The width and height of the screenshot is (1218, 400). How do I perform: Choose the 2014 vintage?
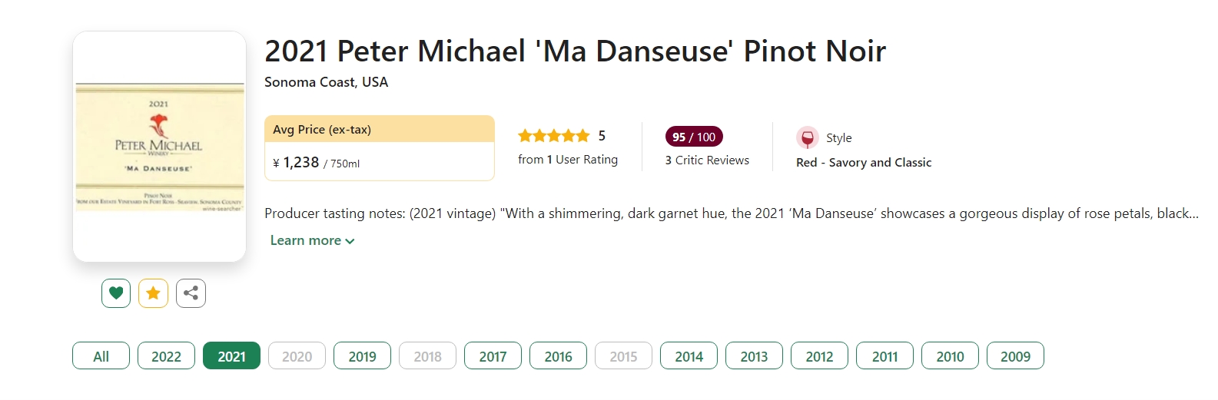click(689, 356)
